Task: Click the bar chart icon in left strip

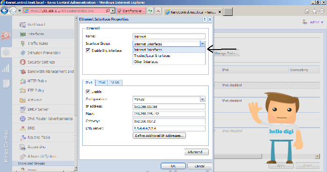Action: coord(6,68)
